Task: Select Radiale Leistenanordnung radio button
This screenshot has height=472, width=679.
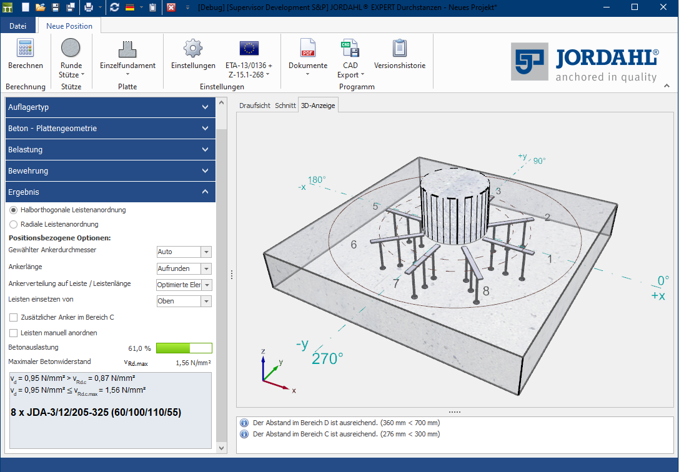Action: [x=13, y=224]
